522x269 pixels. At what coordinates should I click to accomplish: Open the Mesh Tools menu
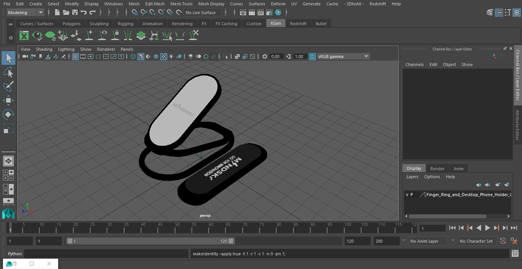point(181,4)
